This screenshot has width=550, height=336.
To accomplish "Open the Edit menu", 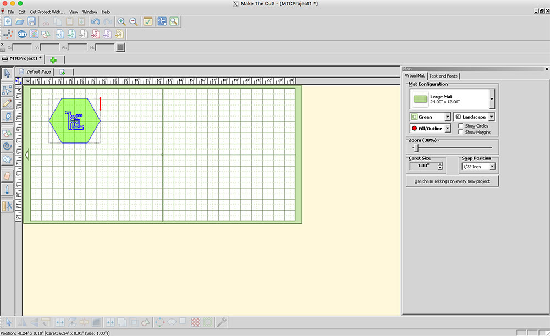I will click(22, 12).
